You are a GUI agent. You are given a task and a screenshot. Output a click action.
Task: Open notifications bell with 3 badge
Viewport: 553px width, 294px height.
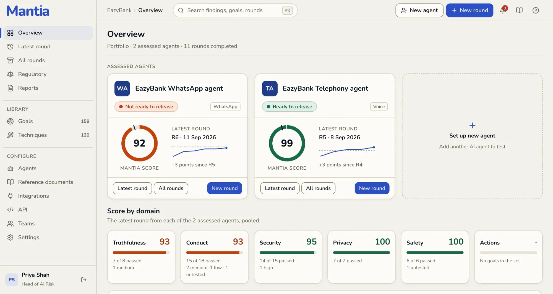[x=503, y=10]
